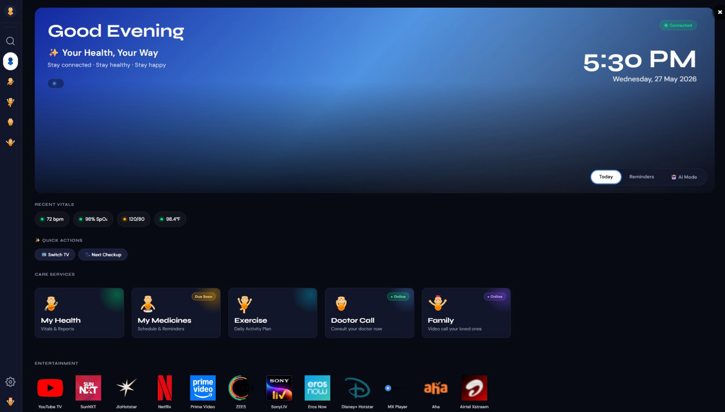Switch to the Today tab

606,177
